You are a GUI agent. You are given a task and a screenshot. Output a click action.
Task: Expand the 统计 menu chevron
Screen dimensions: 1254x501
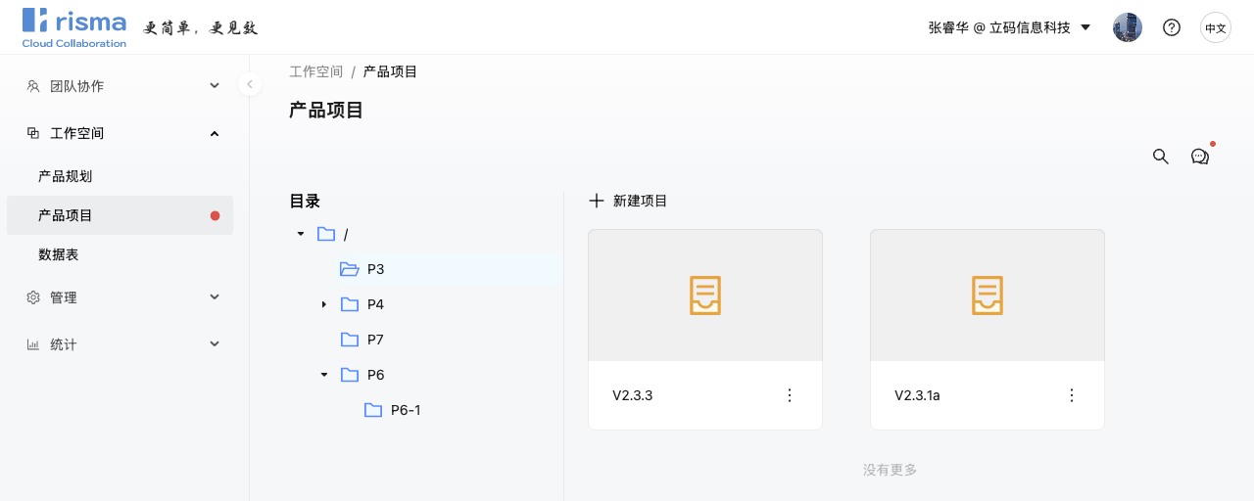(x=215, y=343)
